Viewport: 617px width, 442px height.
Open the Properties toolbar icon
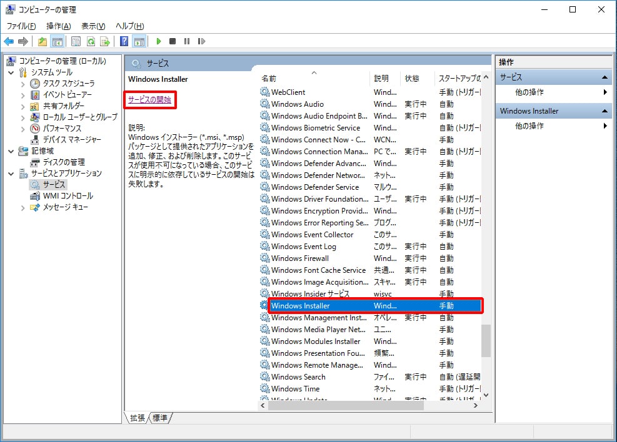click(x=76, y=41)
